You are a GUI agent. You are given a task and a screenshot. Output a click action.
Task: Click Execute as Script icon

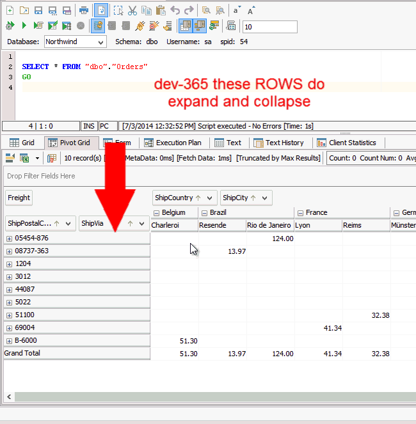coord(38,26)
